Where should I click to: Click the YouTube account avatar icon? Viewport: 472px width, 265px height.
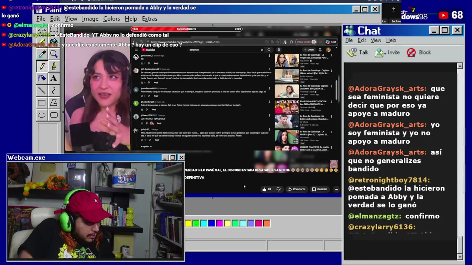click(328, 50)
